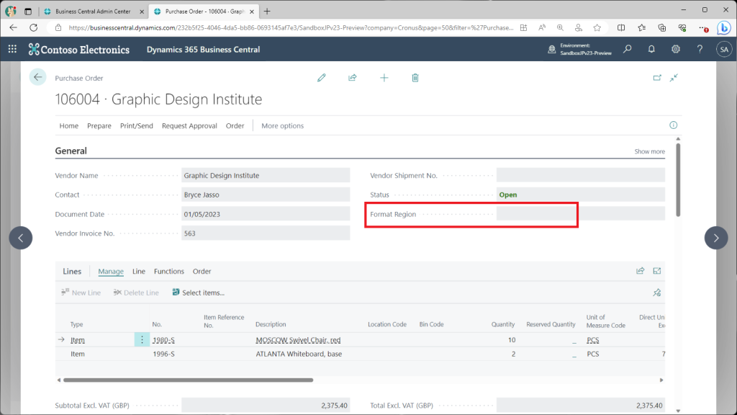Screen dimensions: 737x415
Task: Share the purchase order via share icon
Action: tap(353, 78)
